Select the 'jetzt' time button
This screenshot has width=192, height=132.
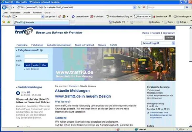(28, 65)
